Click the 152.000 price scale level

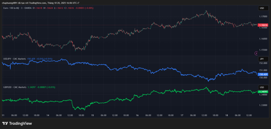pyautogui.click(x=263, y=63)
